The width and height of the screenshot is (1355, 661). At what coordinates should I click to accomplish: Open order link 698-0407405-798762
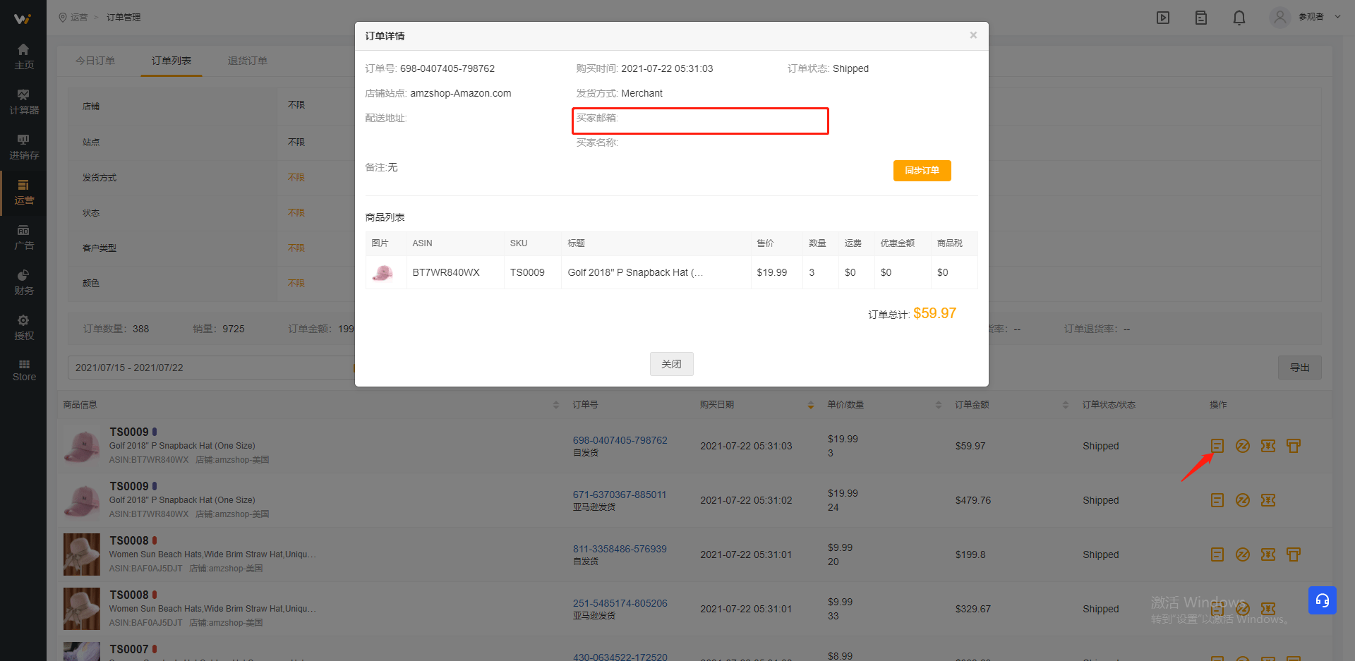(x=620, y=439)
